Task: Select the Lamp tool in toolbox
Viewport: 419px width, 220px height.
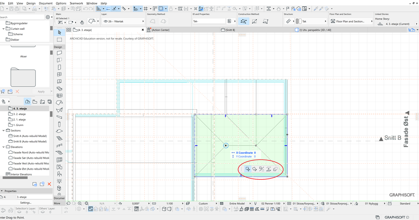Action: point(59,181)
